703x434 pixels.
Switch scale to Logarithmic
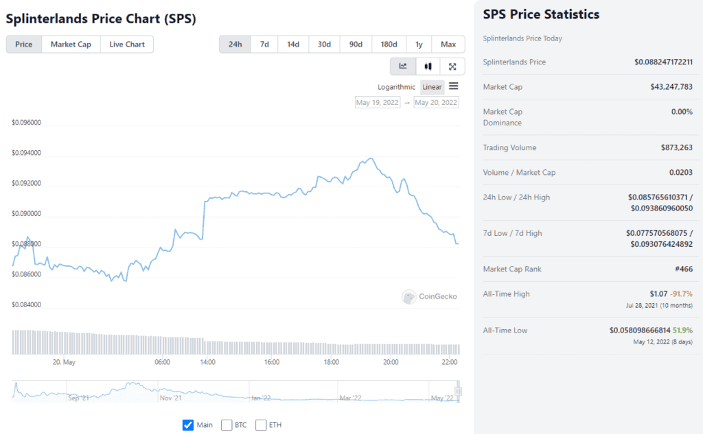coord(396,87)
